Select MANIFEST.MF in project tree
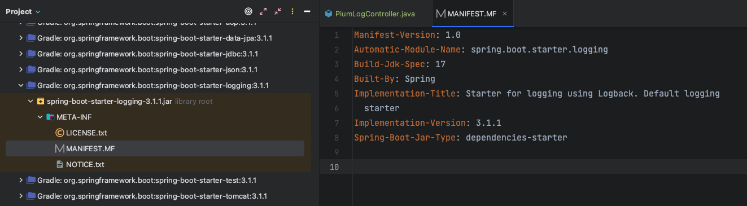The width and height of the screenshot is (747, 206). pyautogui.click(x=155, y=149)
